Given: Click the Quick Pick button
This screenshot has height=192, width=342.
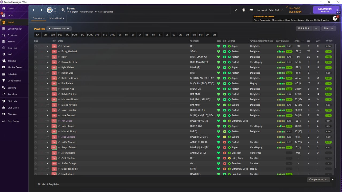Looking at the screenshot, I should pos(304,29).
